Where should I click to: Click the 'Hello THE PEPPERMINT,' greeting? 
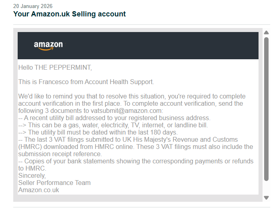(52, 68)
